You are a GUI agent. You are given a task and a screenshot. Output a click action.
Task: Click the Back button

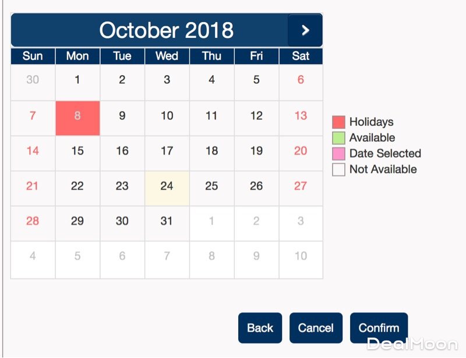260,328
